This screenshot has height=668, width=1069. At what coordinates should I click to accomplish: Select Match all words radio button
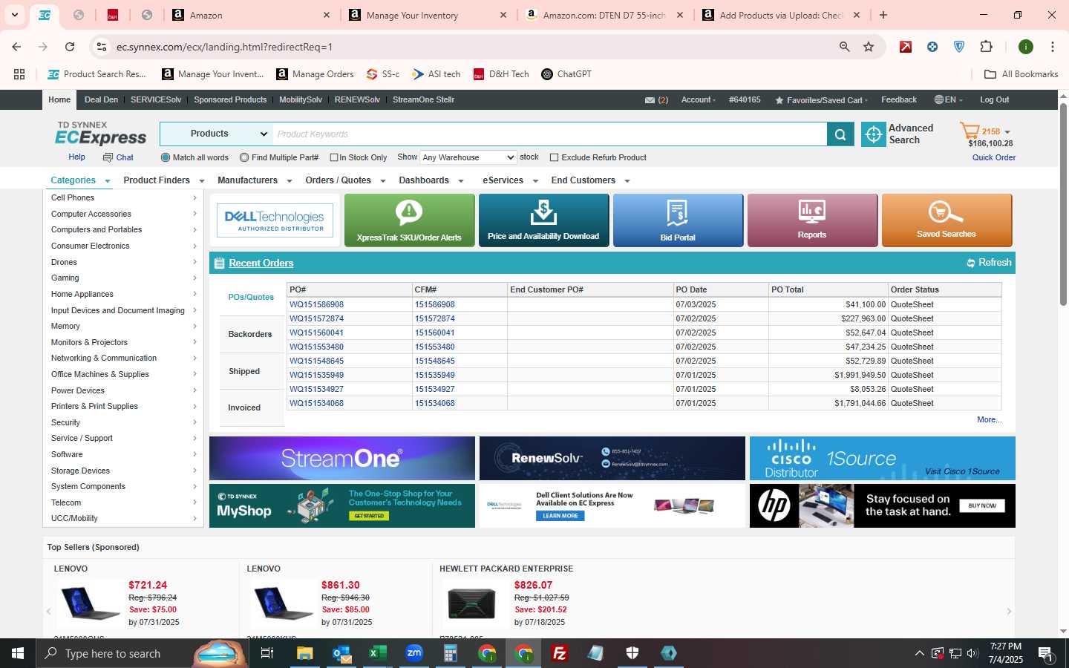(x=166, y=157)
